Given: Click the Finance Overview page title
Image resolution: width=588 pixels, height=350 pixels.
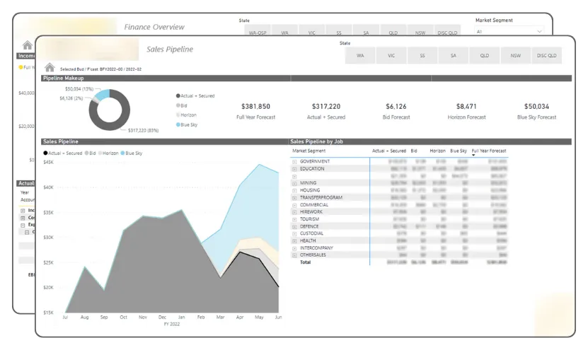Looking at the screenshot, I should click(x=154, y=27).
